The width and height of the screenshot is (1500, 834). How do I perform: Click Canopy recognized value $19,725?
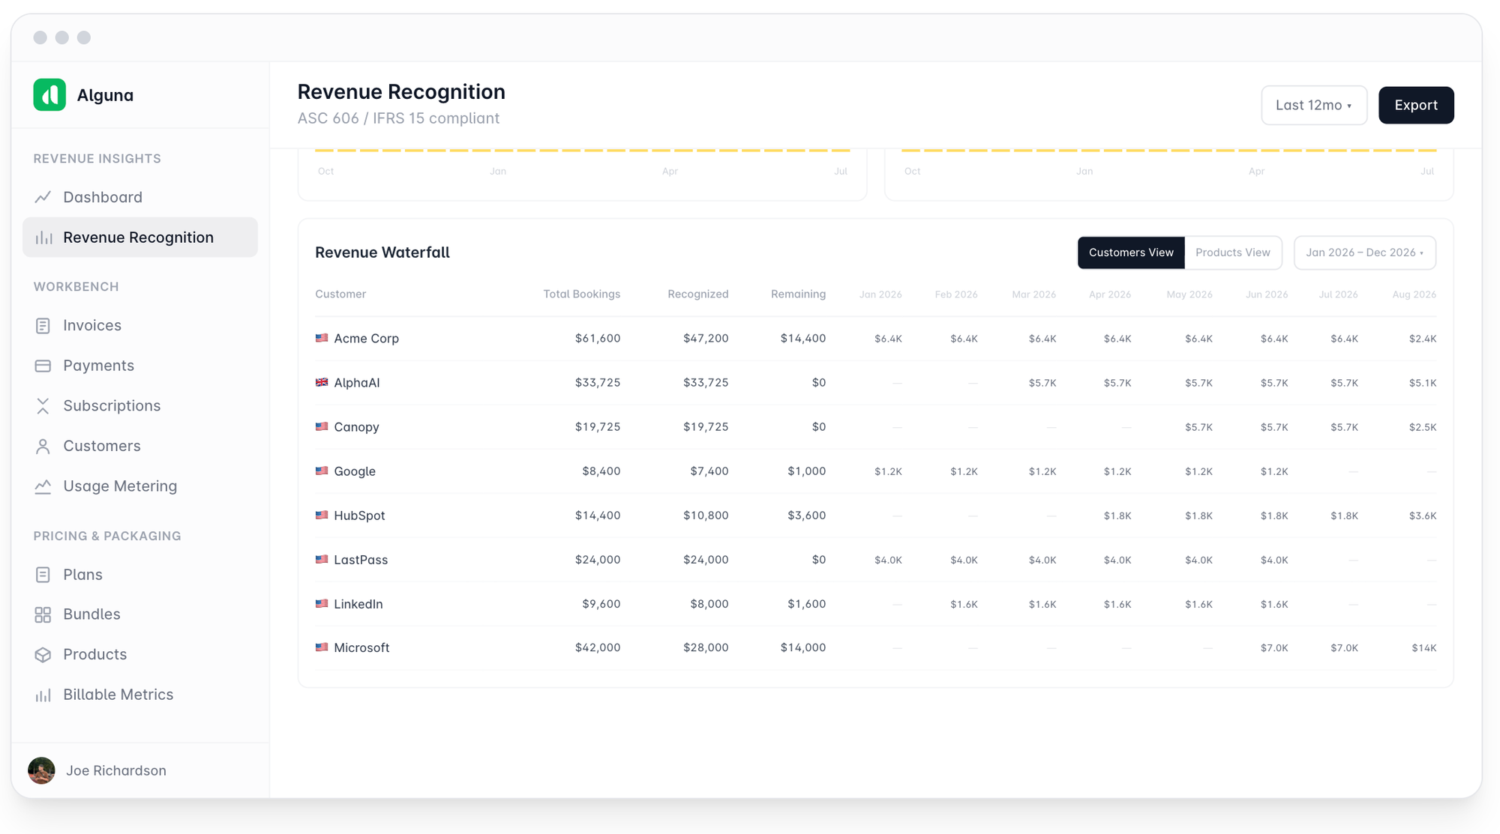[x=706, y=426]
